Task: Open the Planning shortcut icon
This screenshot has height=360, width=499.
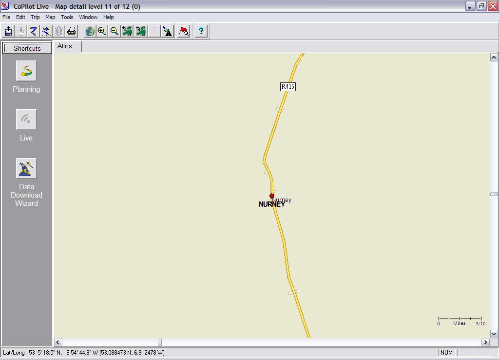Action: click(26, 71)
